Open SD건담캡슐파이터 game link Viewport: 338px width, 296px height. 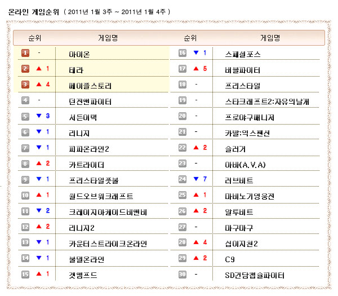255,275
